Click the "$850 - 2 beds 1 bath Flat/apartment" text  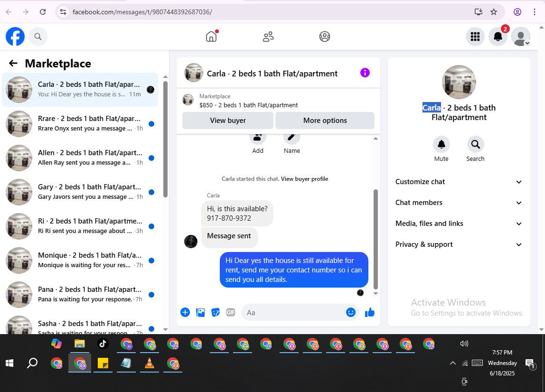click(248, 105)
